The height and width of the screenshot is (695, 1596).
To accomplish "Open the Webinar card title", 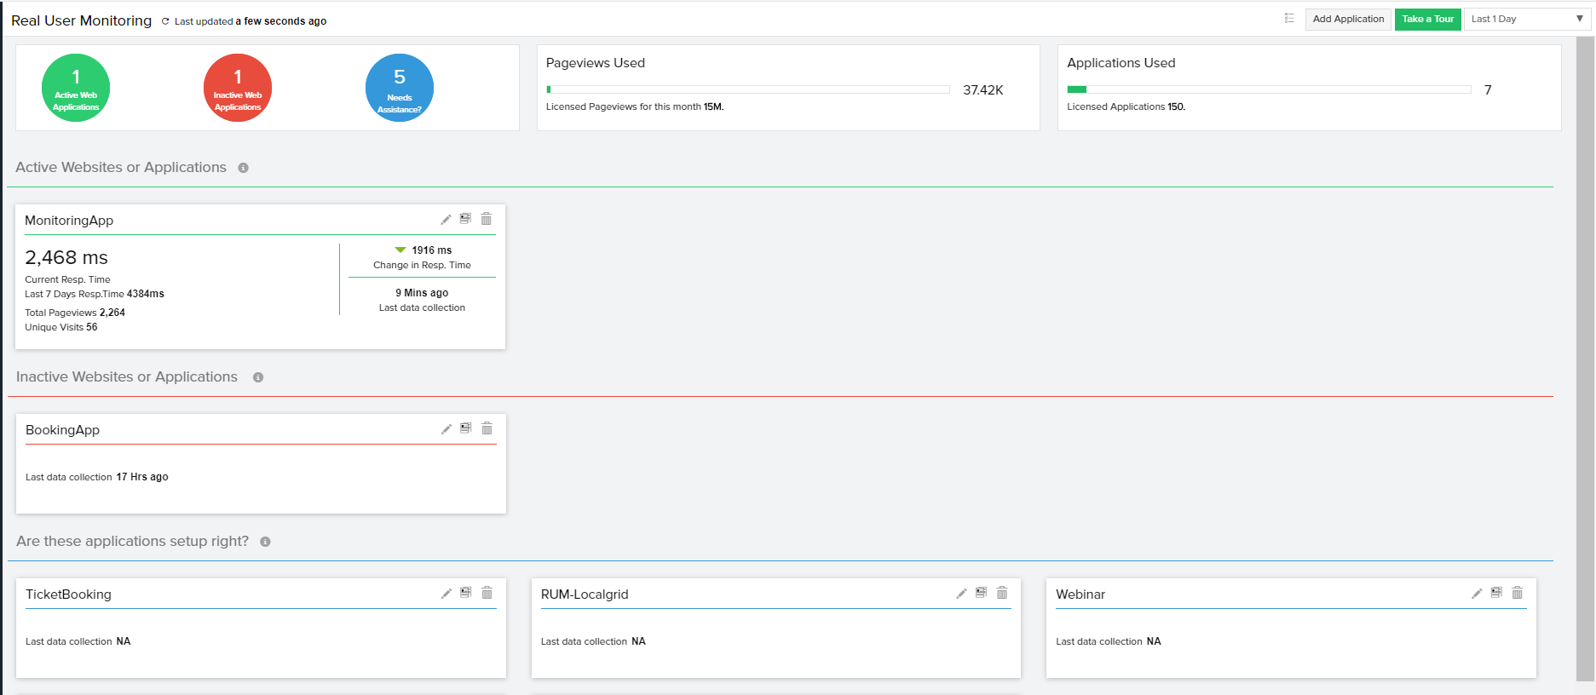I will coord(1080,594).
